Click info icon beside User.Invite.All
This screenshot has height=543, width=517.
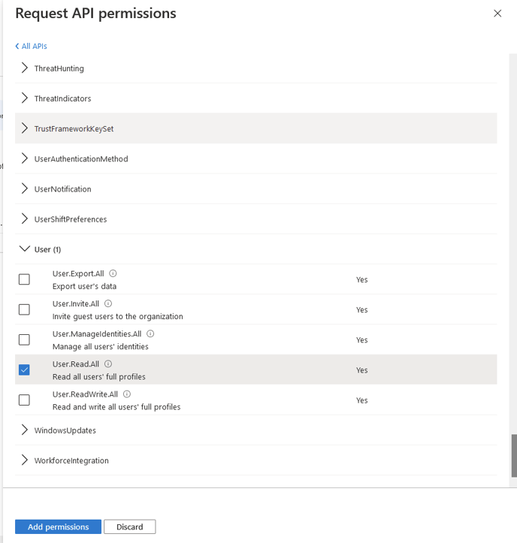point(108,304)
